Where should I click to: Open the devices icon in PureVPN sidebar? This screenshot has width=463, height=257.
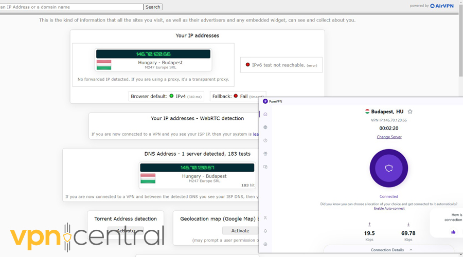(x=265, y=167)
